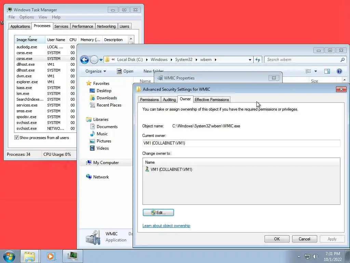This screenshot has height=263, width=350.
Task: Select Favorites in the navigation pane
Action: 101,84
